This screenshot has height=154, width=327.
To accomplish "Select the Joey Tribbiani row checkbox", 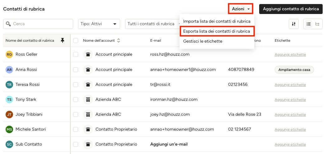I will (x=76, y=114).
